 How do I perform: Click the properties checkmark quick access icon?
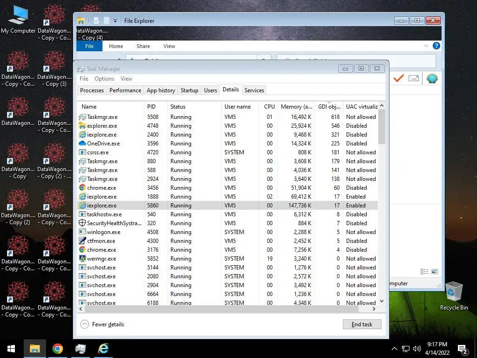[96, 21]
